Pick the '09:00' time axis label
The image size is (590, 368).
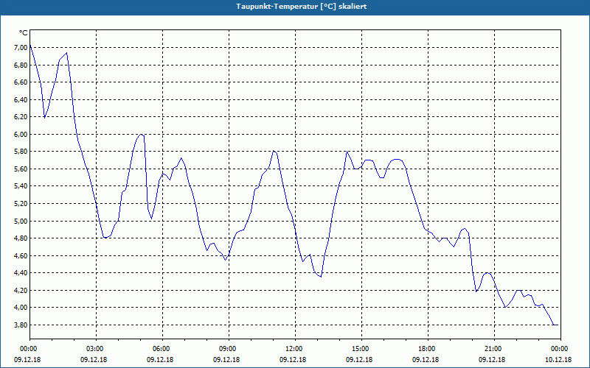(x=229, y=349)
